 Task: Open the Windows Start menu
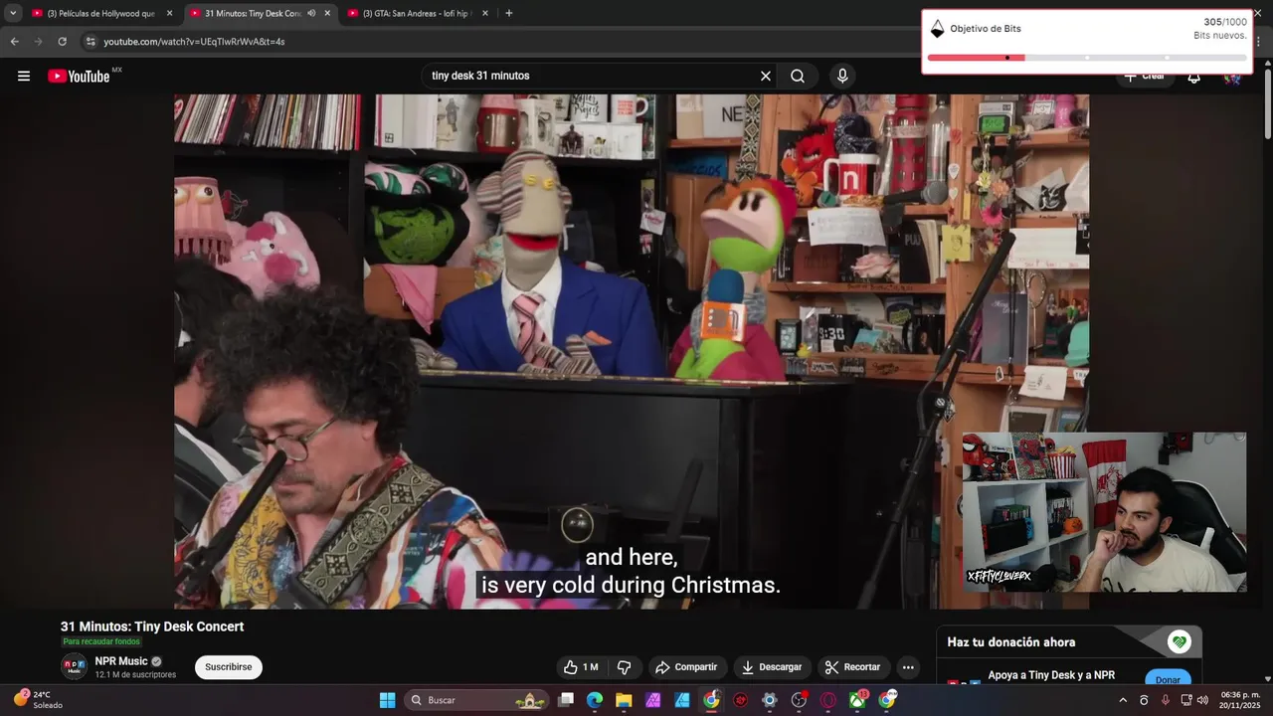coord(387,700)
